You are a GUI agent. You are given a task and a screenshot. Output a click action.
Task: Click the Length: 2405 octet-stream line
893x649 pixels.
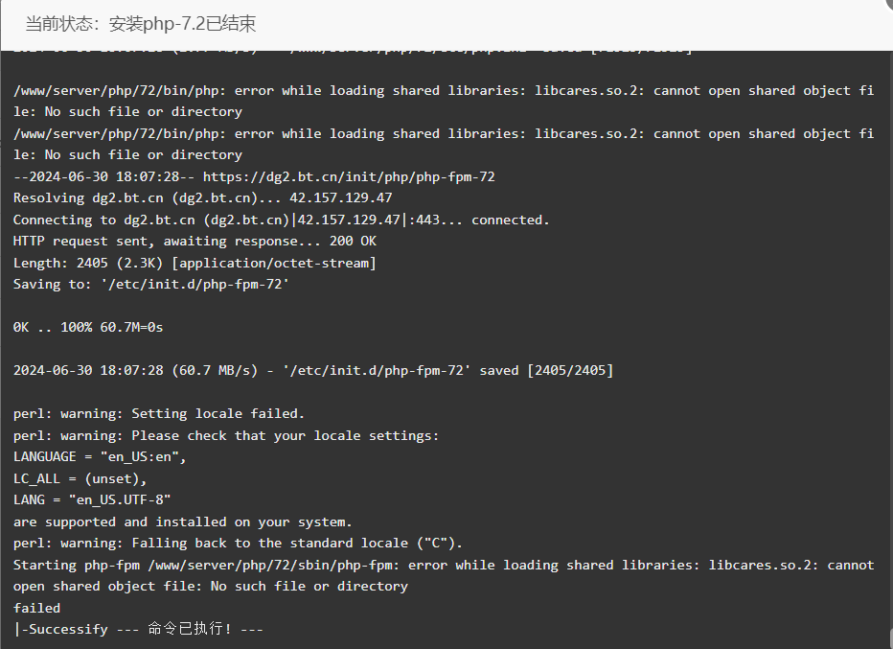point(195,263)
